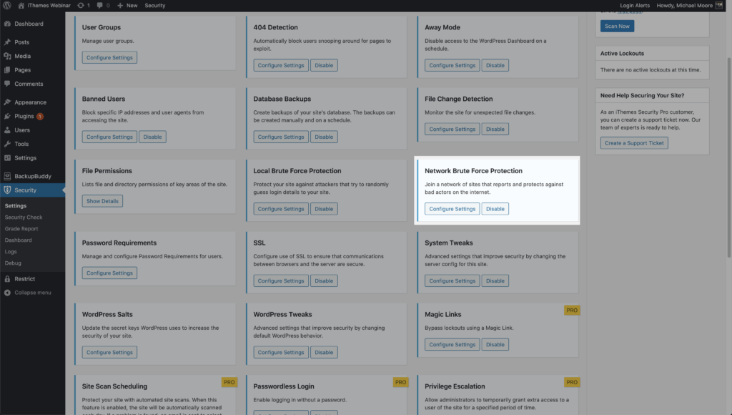Click the Collapse menu arrow icon

7,293
